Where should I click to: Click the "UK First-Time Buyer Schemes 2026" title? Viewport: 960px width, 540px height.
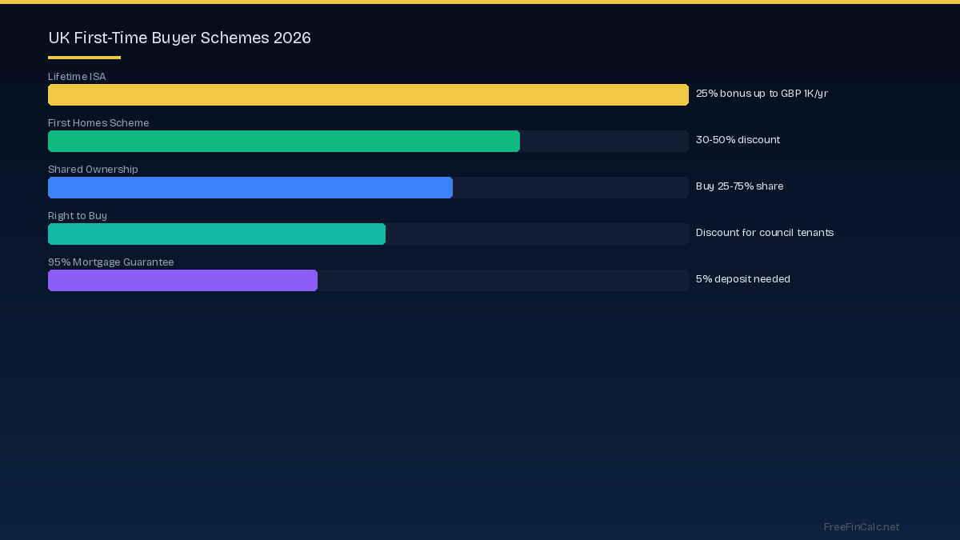pyautogui.click(x=179, y=38)
